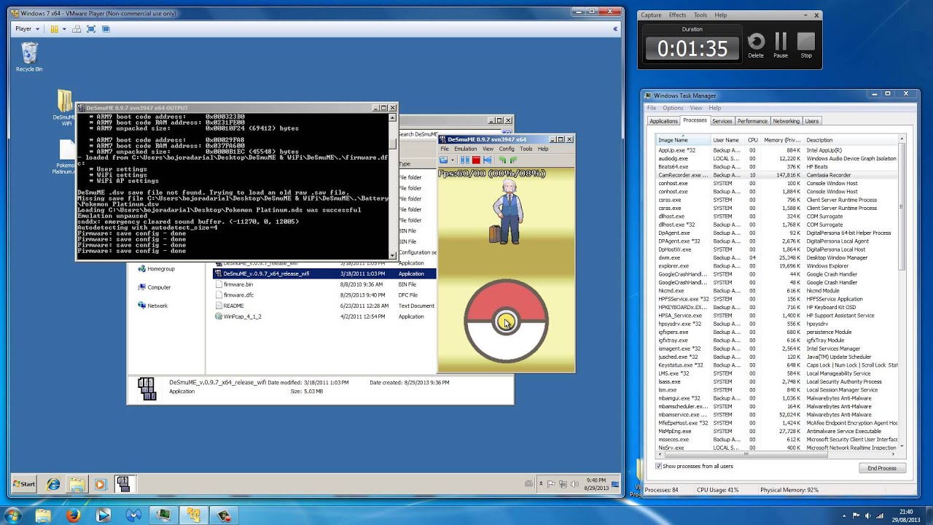Open the dropdown arrow beside DeSmuME's open icon
The height and width of the screenshot is (525, 933).
coord(452,160)
